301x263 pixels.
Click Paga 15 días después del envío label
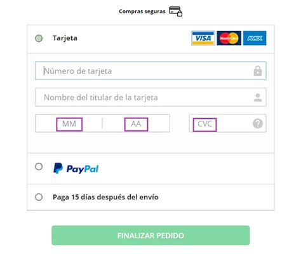tap(105, 197)
